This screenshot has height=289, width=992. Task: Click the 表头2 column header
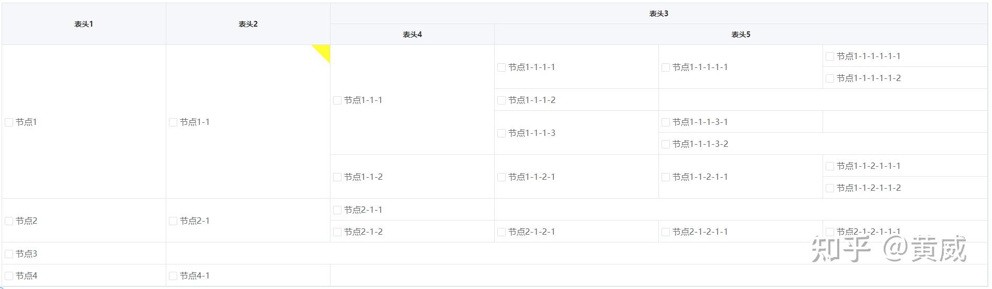coord(248,24)
